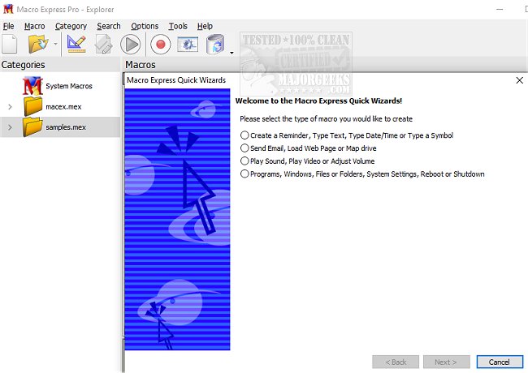Click the Cancel button
The width and height of the screenshot is (528, 373).
click(x=500, y=362)
